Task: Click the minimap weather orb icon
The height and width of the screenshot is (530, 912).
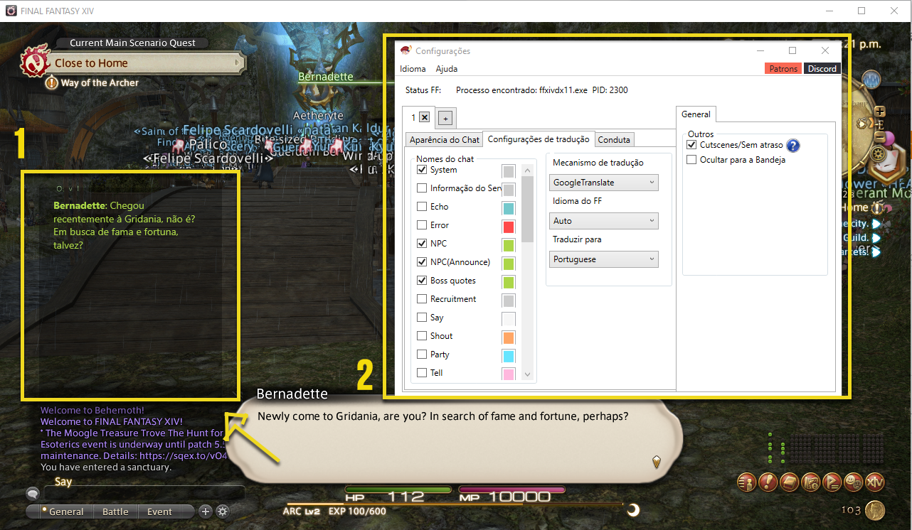Action: [x=871, y=80]
